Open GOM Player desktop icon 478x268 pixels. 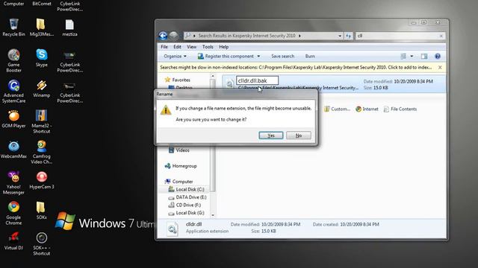tap(13, 119)
